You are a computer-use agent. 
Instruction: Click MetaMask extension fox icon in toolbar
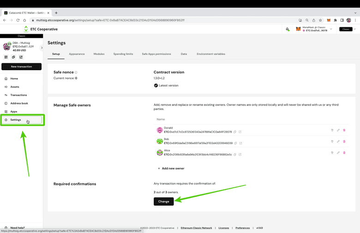pos(329,20)
